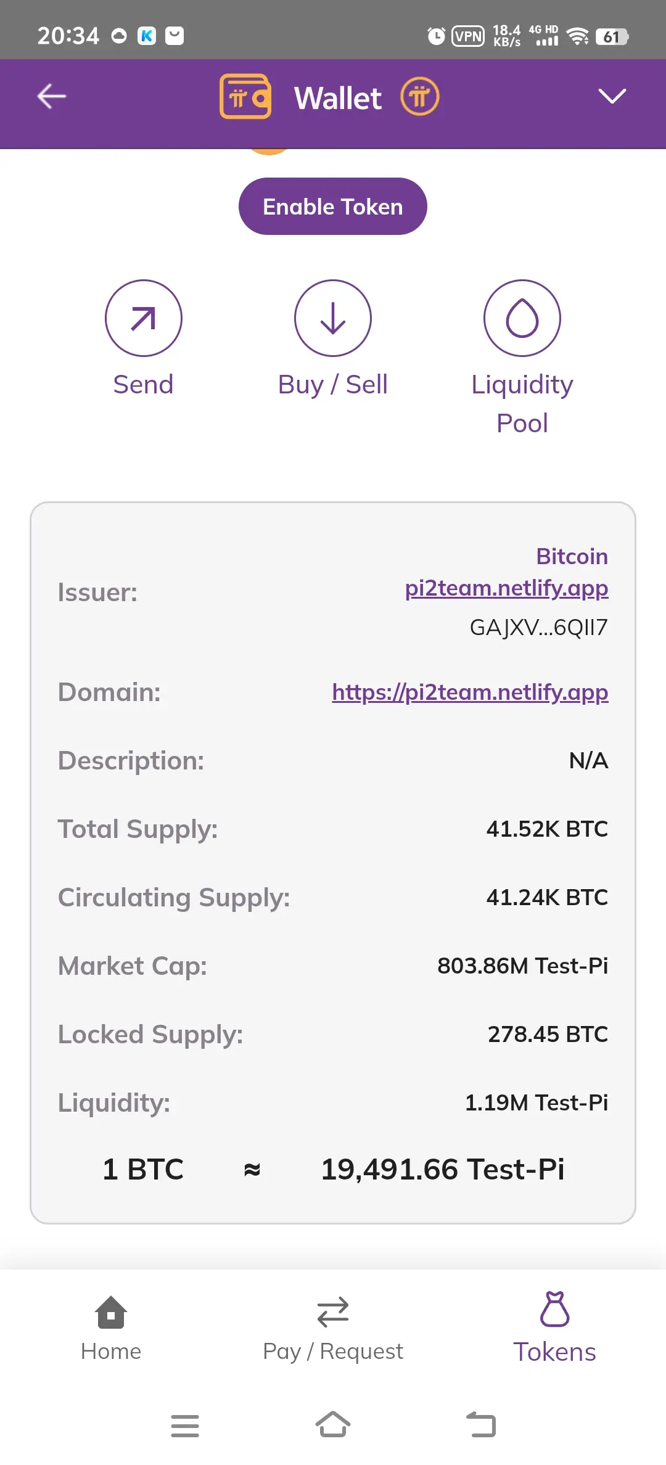Open Buy / Sell down-arrow icon
The height and width of the screenshot is (1465, 666).
point(333,318)
